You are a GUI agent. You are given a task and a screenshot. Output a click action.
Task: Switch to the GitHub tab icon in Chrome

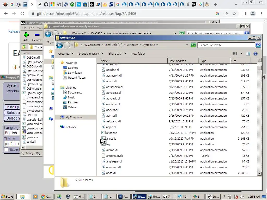coord(46,4)
